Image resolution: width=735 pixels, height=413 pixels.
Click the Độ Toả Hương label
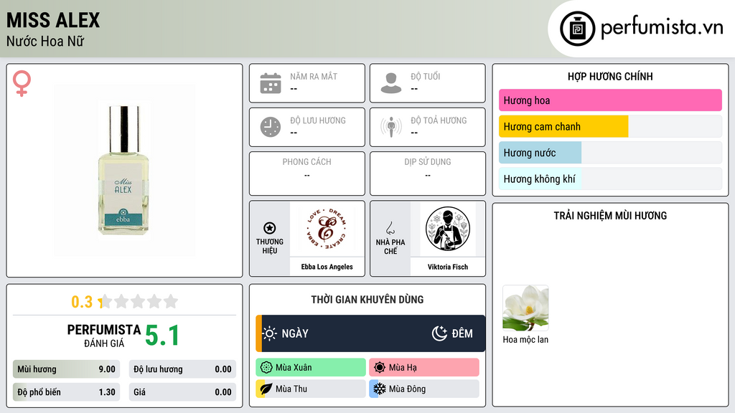click(439, 120)
